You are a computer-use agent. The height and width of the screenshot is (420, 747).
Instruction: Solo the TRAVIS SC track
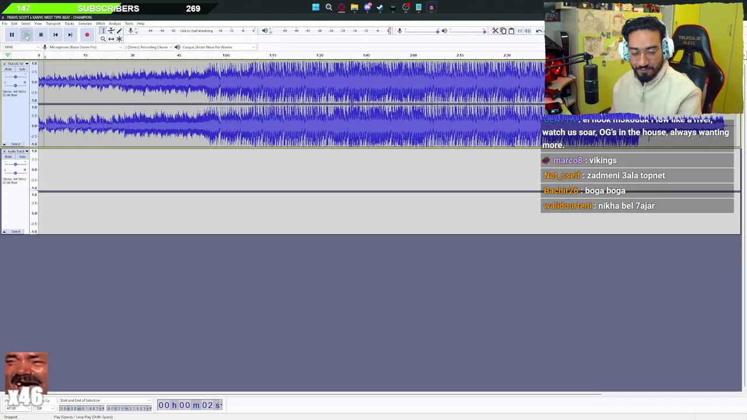tap(22, 69)
